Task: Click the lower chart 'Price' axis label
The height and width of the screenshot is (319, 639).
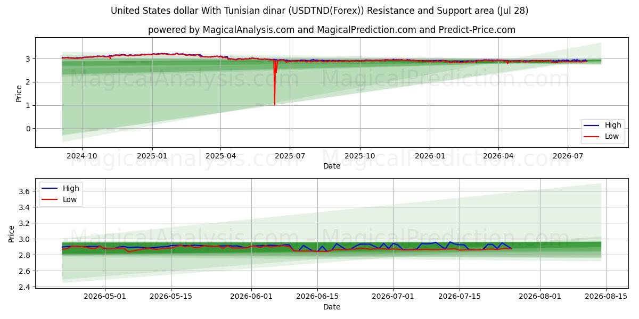Action: point(12,233)
